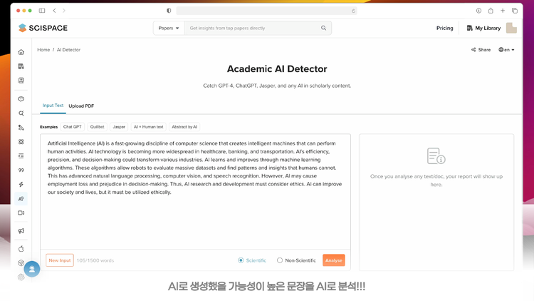Go forward with browser forward arrow

pos(63,11)
